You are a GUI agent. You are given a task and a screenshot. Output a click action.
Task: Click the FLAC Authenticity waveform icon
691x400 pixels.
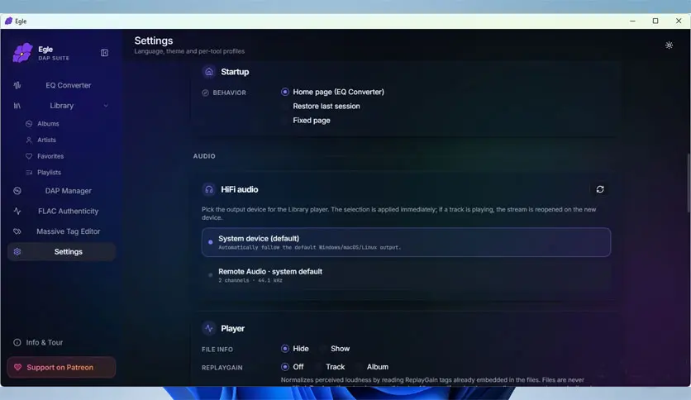coord(17,211)
